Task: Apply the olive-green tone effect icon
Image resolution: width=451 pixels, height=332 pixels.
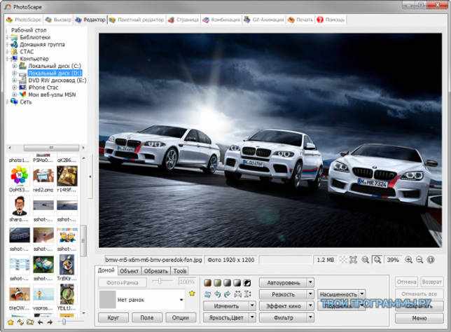Action: 217,283
